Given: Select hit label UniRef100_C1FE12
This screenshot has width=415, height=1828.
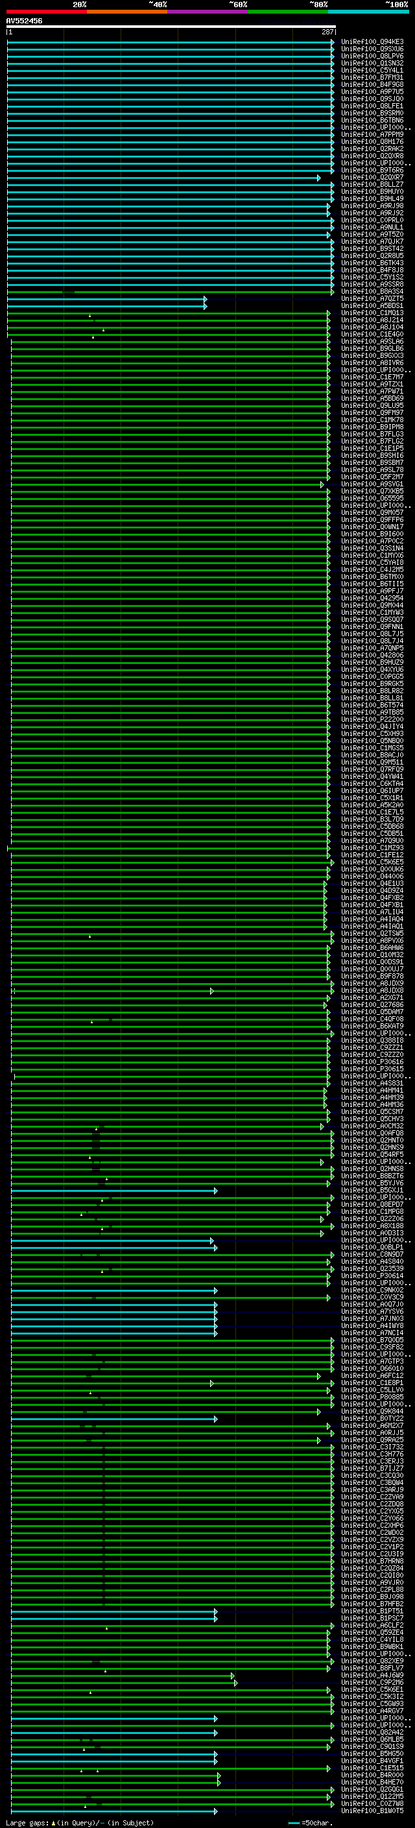Looking at the screenshot, I should 372,855.
